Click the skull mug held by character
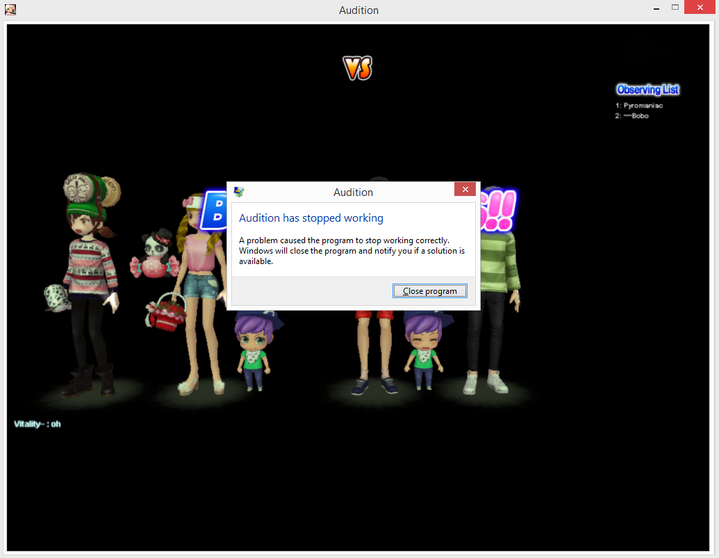The image size is (719, 558). (x=57, y=299)
